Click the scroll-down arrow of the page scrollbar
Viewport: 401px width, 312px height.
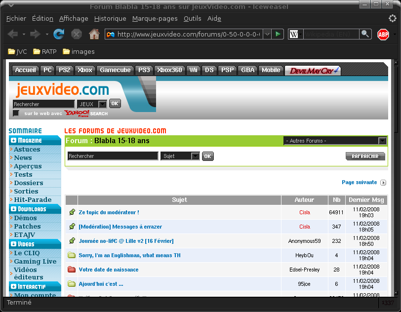click(x=396, y=293)
